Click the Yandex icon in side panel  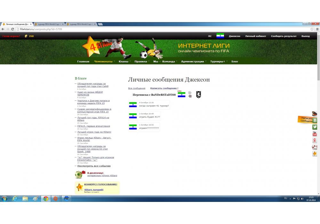point(315,140)
